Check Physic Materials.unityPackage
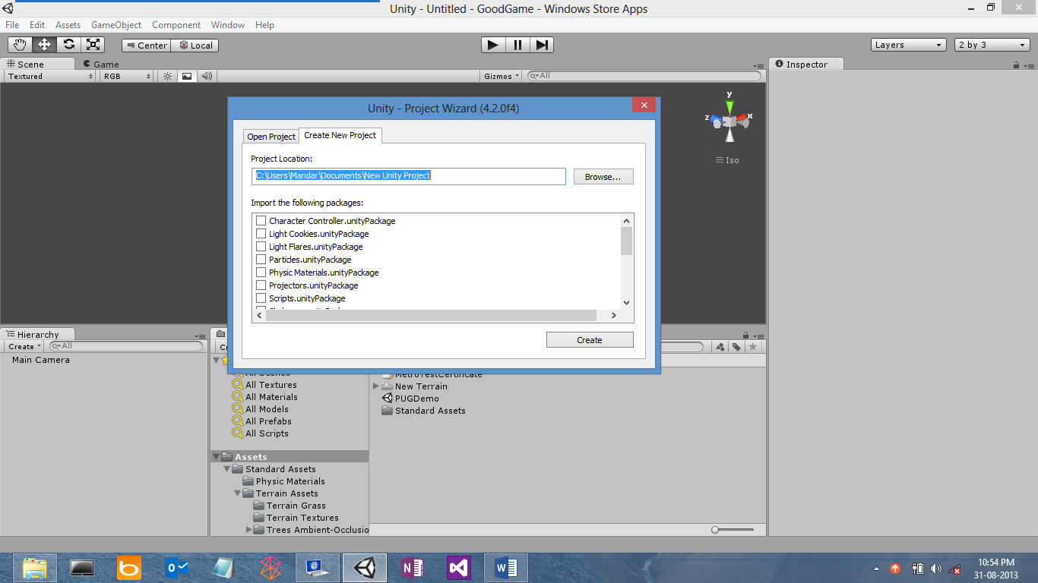The image size is (1038, 583). point(261,273)
